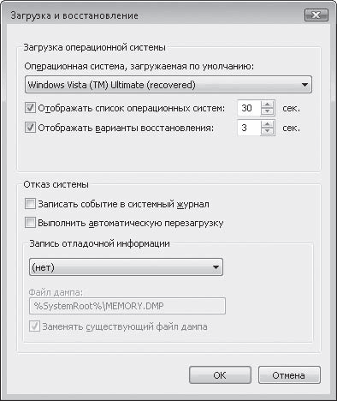Decrease recovery options time with down arrow
This screenshot has height=401, width=337.
click(x=268, y=131)
